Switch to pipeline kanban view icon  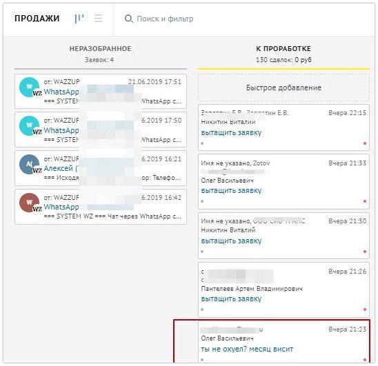[x=79, y=19]
